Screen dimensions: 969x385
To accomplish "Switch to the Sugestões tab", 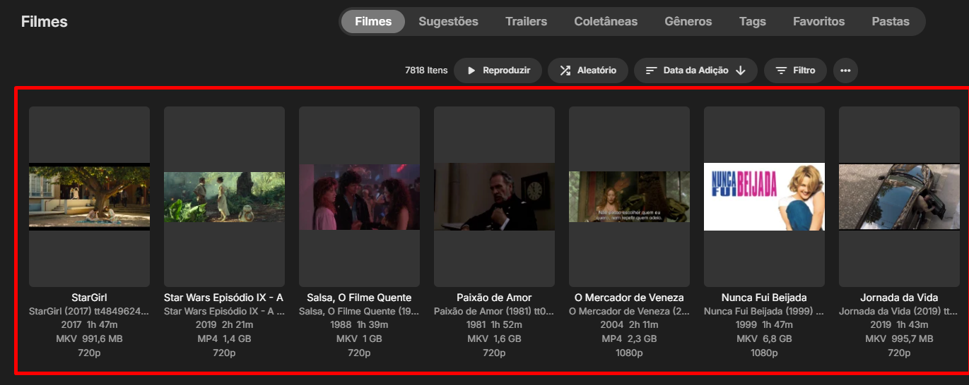I will pos(448,21).
